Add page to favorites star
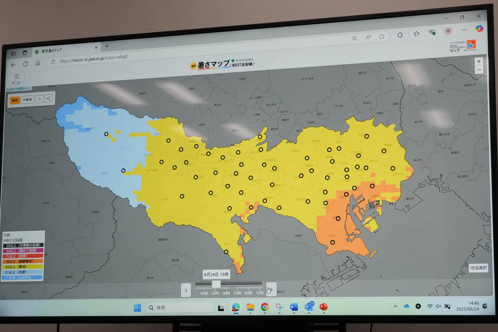This screenshot has width=498, height=332. [x=381, y=37]
